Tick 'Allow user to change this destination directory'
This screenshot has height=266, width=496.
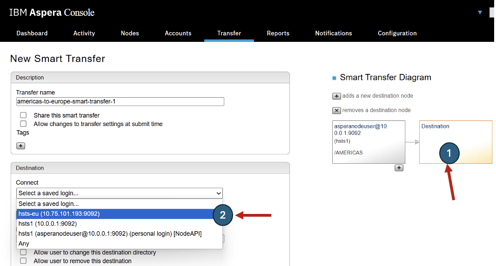coord(23,252)
